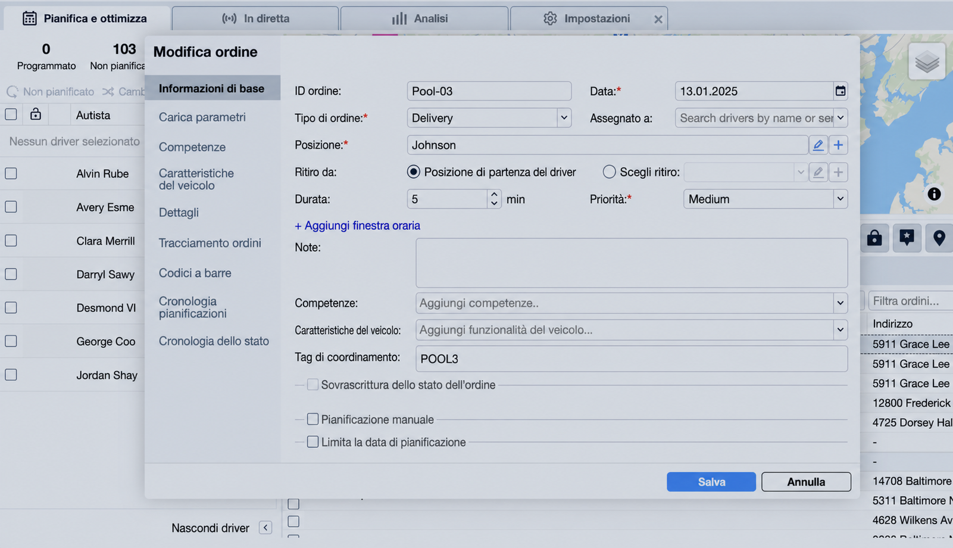Open the calendar picker for Data field

pyautogui.click(x=840, y=91)
